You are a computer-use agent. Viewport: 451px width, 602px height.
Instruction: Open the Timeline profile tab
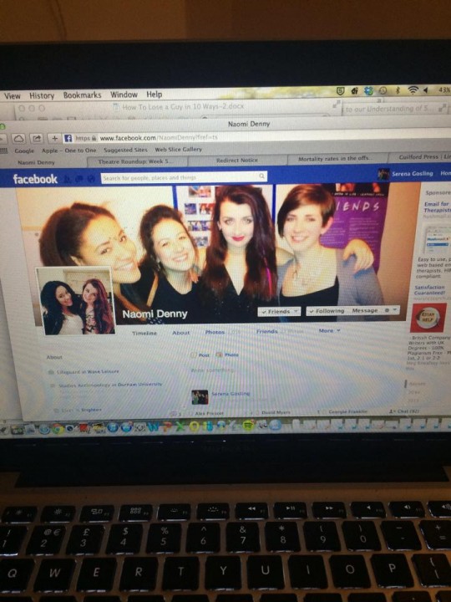(x=144, y=334)
